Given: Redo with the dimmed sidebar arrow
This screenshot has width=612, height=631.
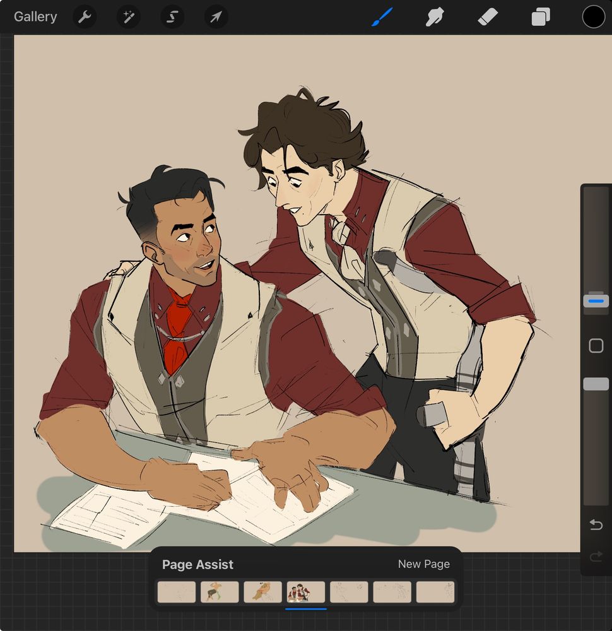Looking at the screenshot, I should [x=596, y=556].
